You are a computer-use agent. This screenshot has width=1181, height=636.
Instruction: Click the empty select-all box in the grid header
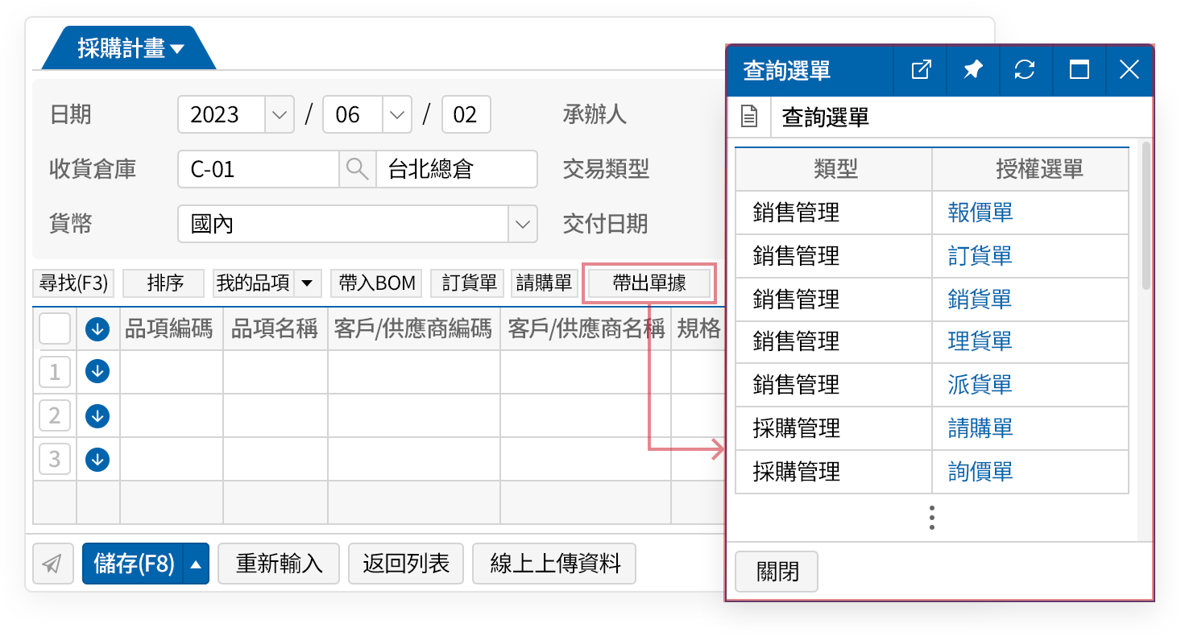click(x=53, y=328)
